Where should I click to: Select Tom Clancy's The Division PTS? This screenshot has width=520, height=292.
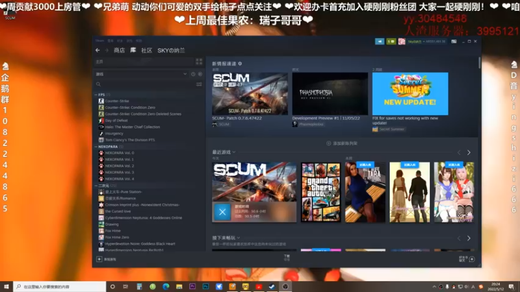129,140
